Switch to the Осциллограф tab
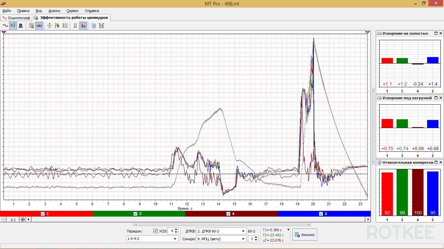Viewport: 444px width, 249px height. (16, 18)
